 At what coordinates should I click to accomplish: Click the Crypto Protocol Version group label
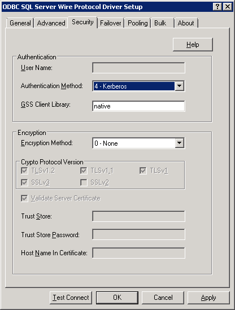52,162
